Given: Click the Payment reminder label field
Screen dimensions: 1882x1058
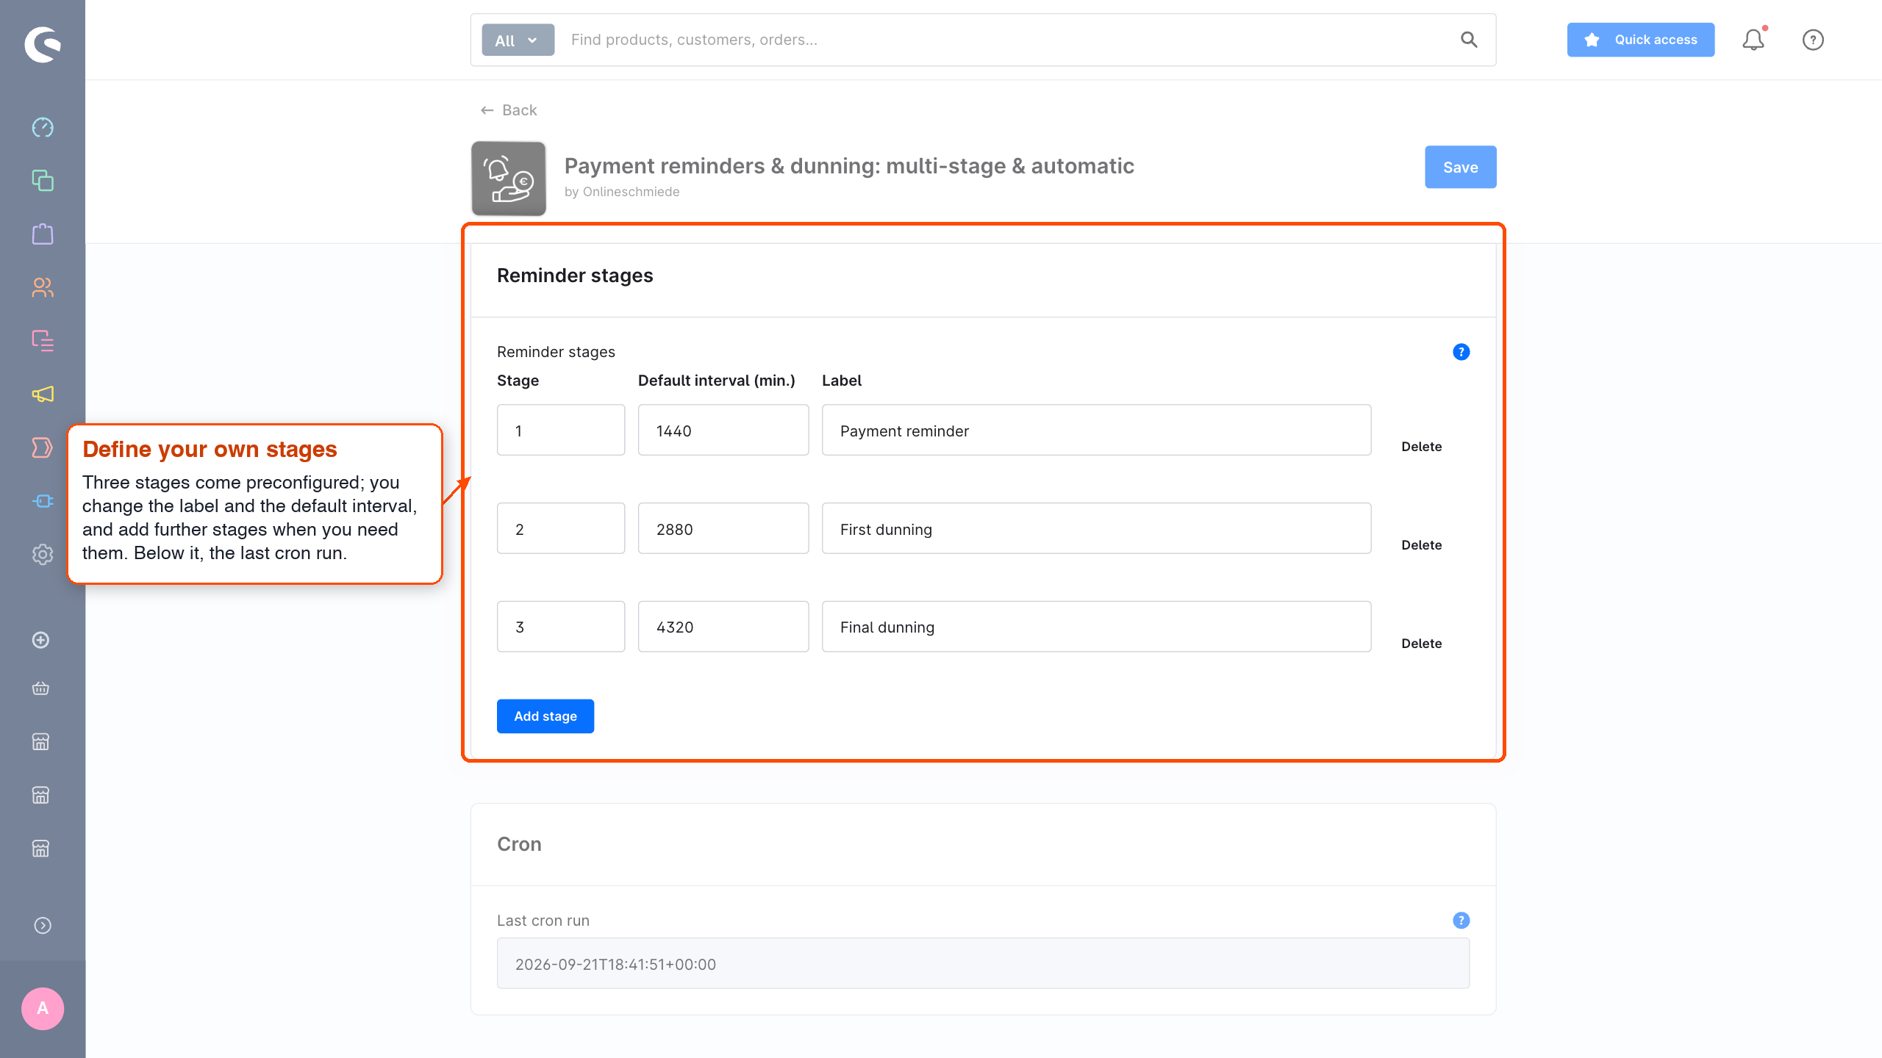Looking at the screenshot, I should (1097, 430).
